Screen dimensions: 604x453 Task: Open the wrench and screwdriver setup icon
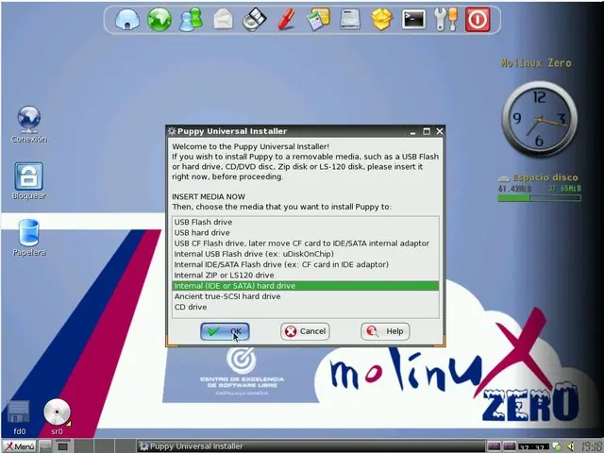click(445, 19)
